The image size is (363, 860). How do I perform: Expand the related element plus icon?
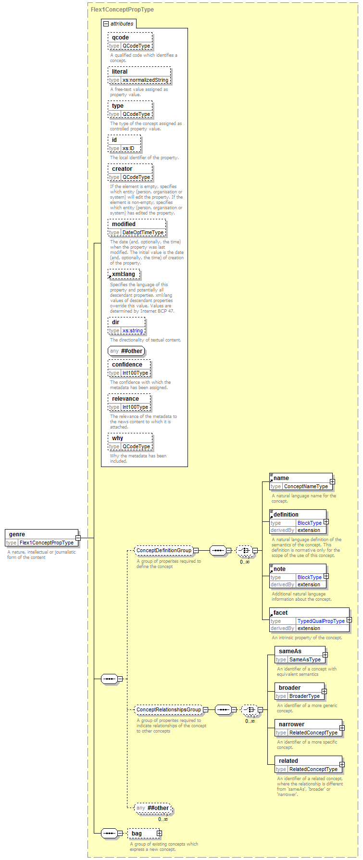tap(342, 764)
